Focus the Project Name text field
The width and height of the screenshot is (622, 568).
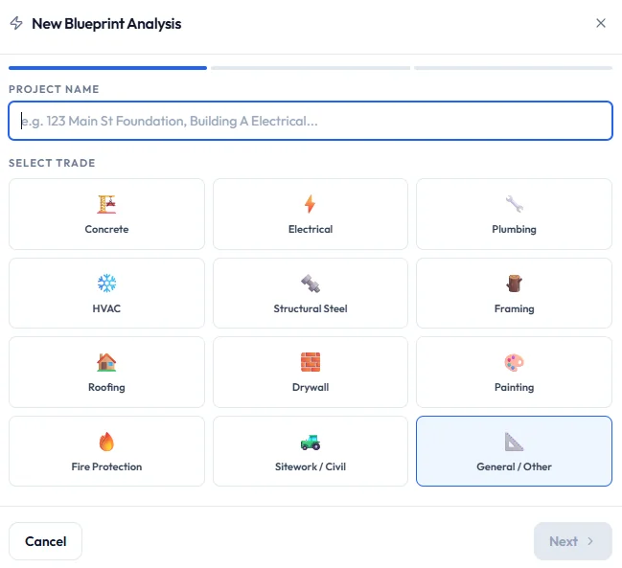tap(311, 121)
